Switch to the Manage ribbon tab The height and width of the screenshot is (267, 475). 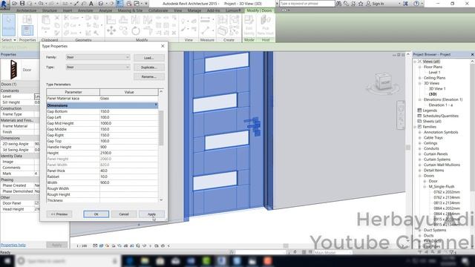pos(194,10)
